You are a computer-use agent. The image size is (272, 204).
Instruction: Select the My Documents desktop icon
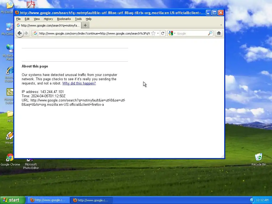[8, 7]
